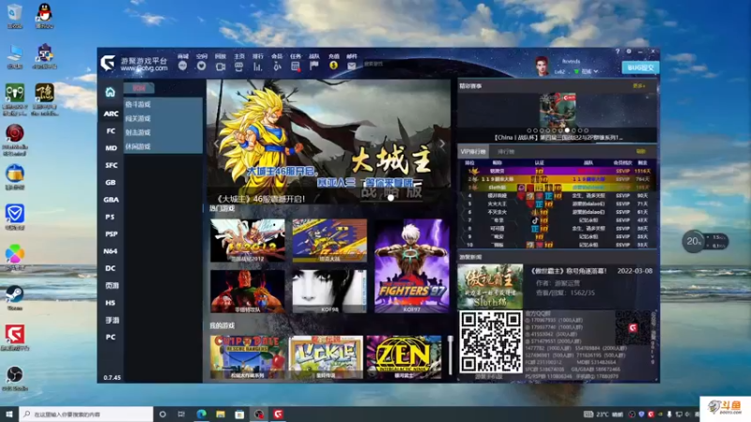Select the PC platform category
The width and height of the screenshot is (751, 422).
pyautogui.click(x=111, y=338)
